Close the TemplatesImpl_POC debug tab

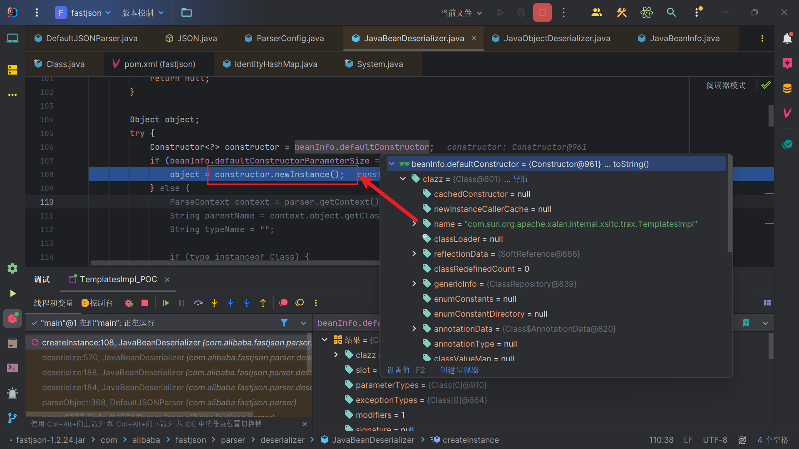(x=167, y=280)
